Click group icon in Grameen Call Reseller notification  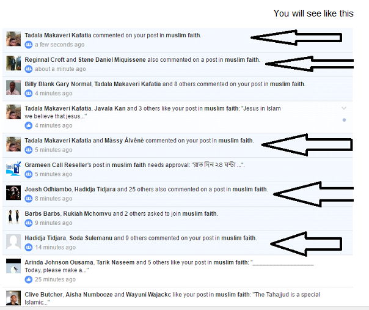(29, 174)
